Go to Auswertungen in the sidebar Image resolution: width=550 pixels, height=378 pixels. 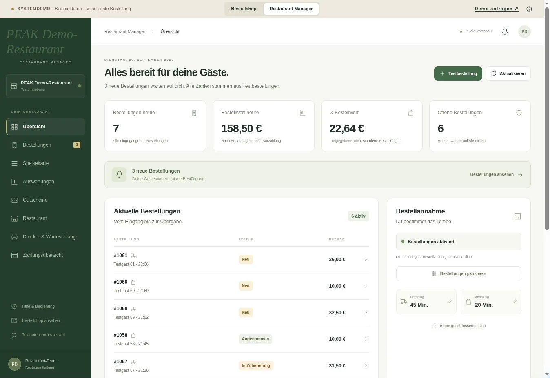point(46,182)
